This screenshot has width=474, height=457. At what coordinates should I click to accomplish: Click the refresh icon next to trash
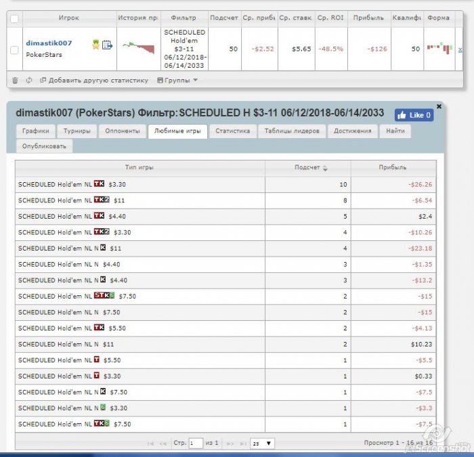point(29,81)
